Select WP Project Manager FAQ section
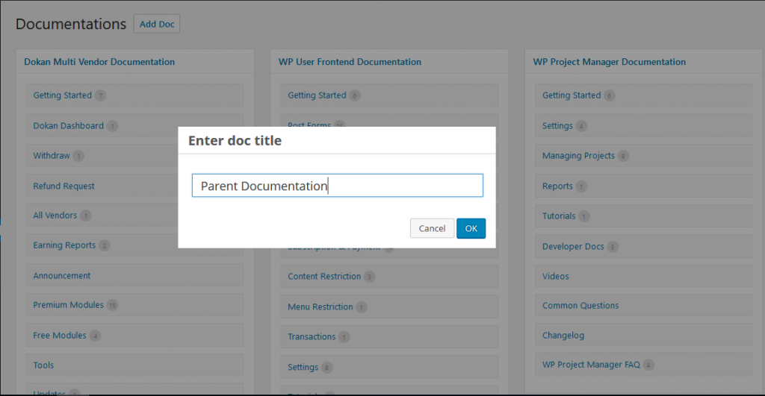 591,365
